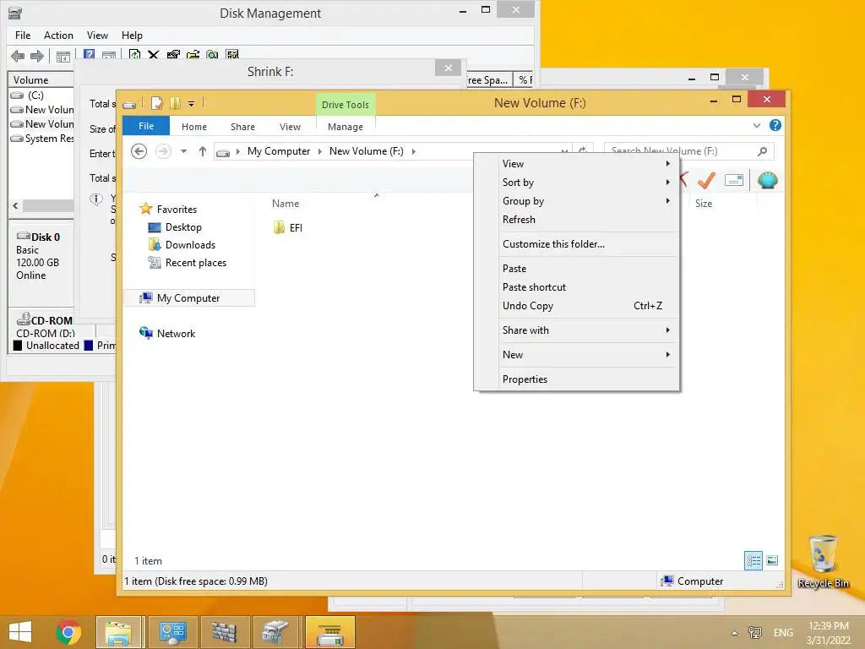
Task: Click the mail envelope toolbar icon
Action: click(x=734, y=181)
